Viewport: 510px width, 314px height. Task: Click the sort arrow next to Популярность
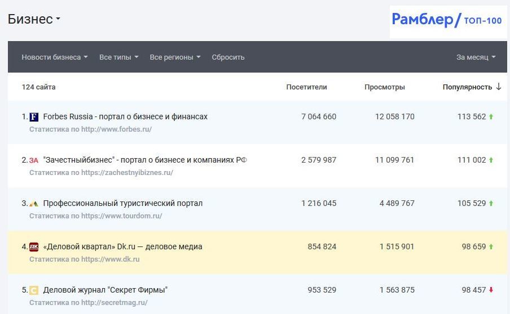pyautogui.click(x=498, y=87)
